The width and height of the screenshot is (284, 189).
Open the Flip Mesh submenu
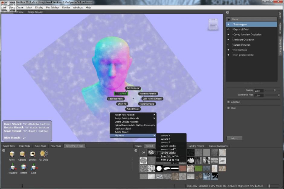133,135
